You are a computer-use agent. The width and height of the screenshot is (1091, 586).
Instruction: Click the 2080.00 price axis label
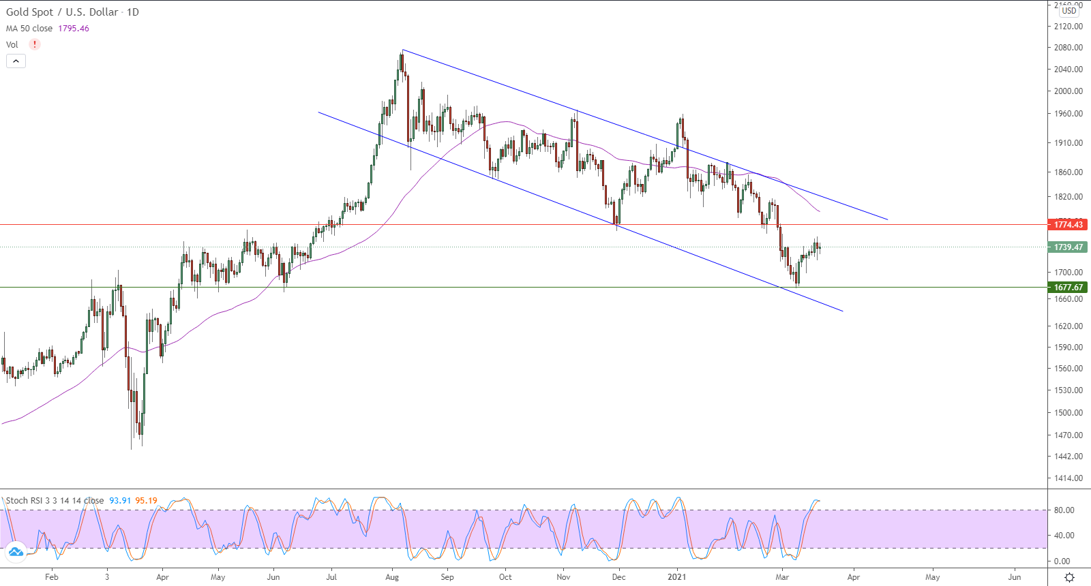click(1068, 48)
